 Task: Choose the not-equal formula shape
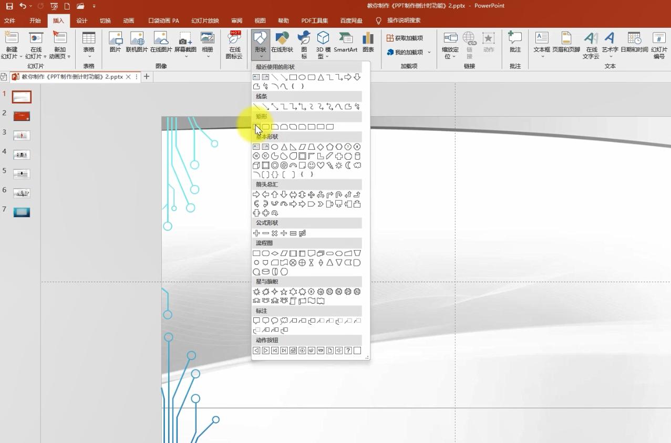click(x=303, y=233)
